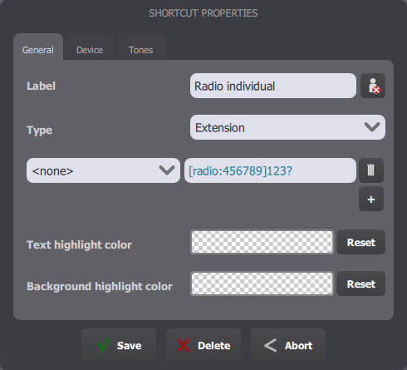Reset the Background highlight color
407x370 pixels.
point(360,284)
